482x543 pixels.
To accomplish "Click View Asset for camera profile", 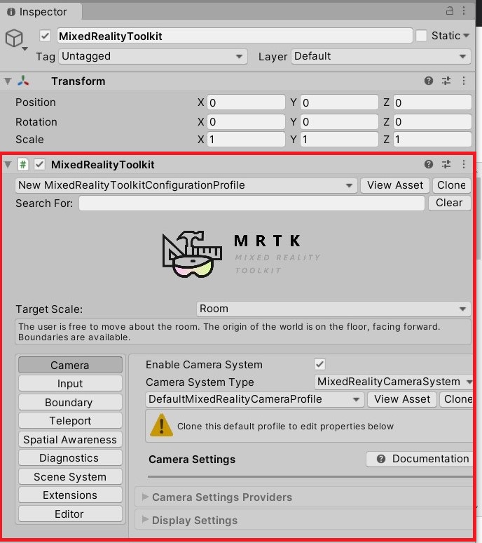I will click(x=401, y=399).
